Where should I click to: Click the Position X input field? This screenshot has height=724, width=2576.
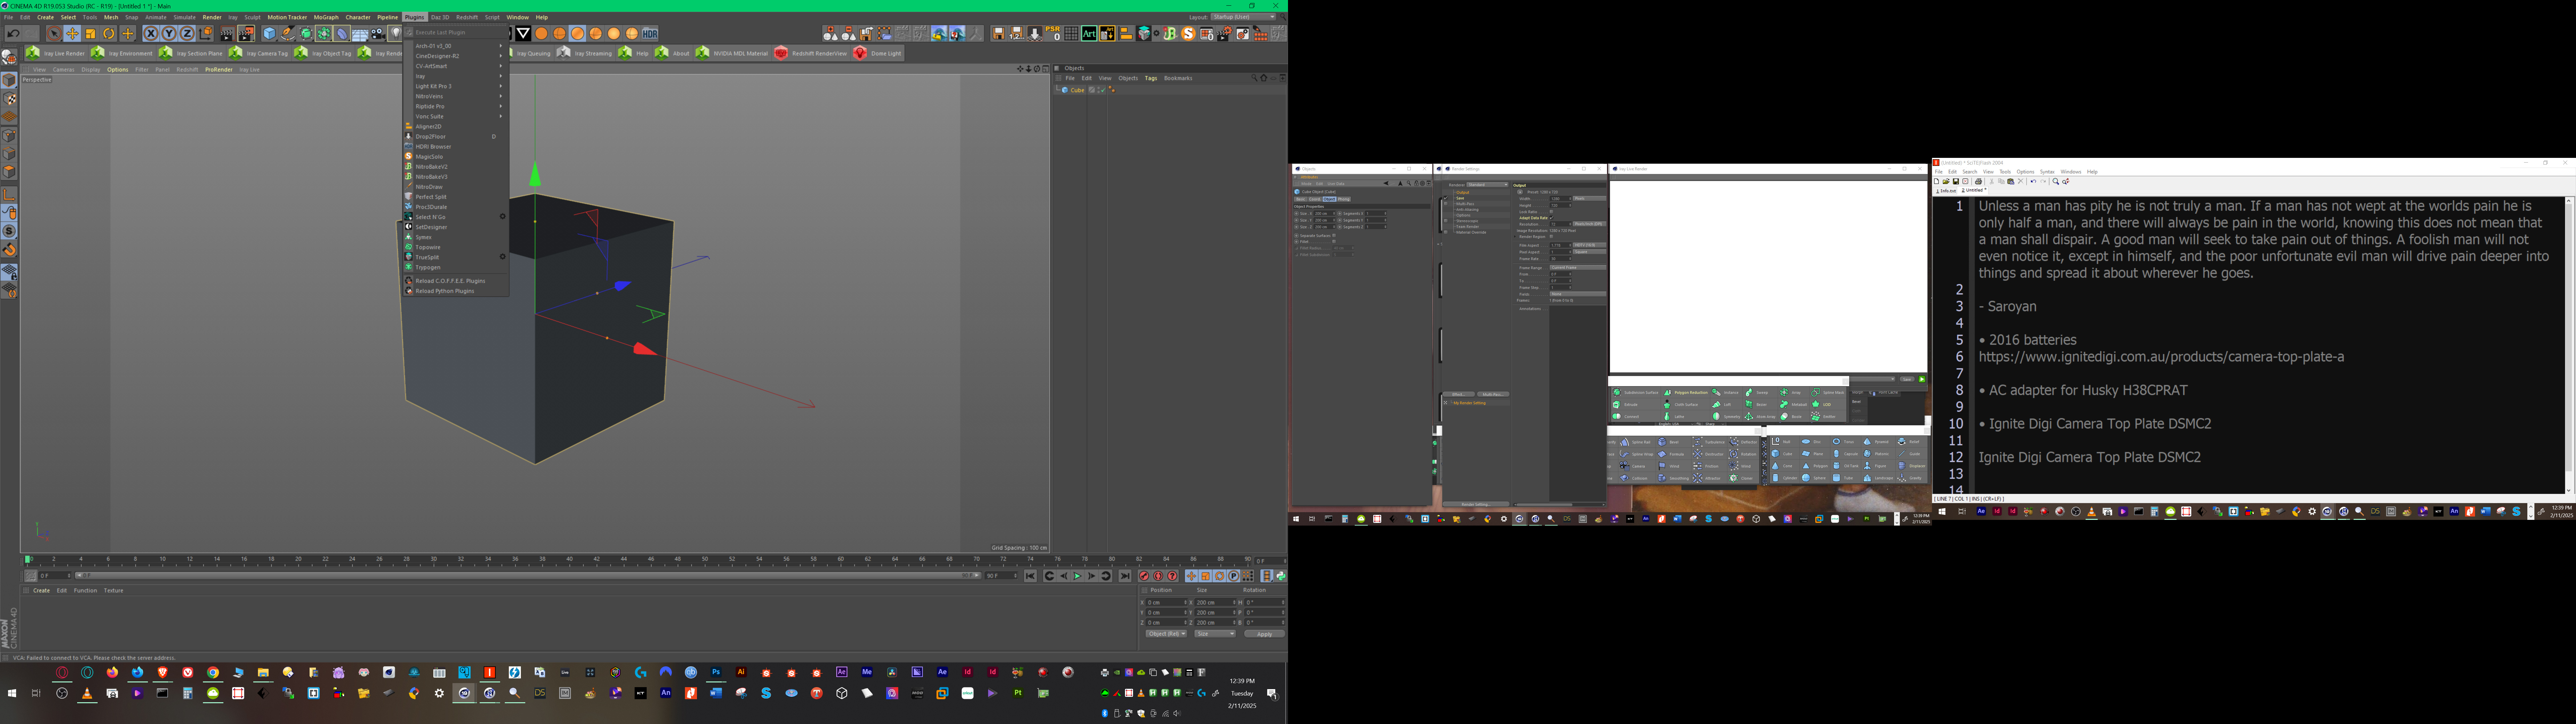[1167, 603]
